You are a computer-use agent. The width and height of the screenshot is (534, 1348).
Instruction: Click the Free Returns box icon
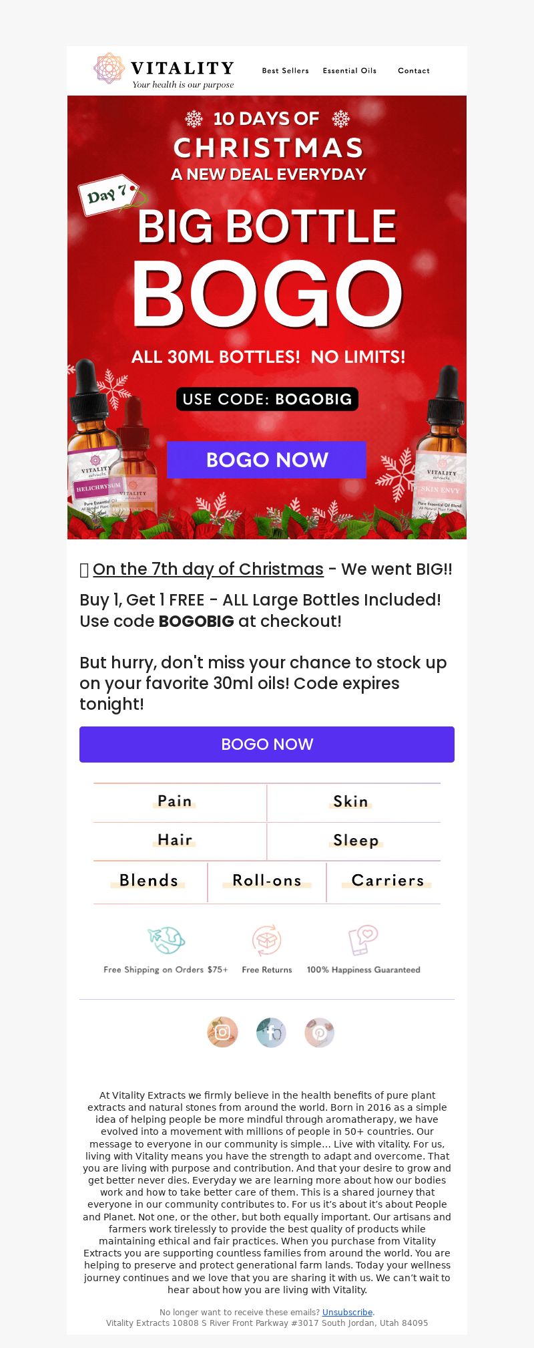coord(266,940)
